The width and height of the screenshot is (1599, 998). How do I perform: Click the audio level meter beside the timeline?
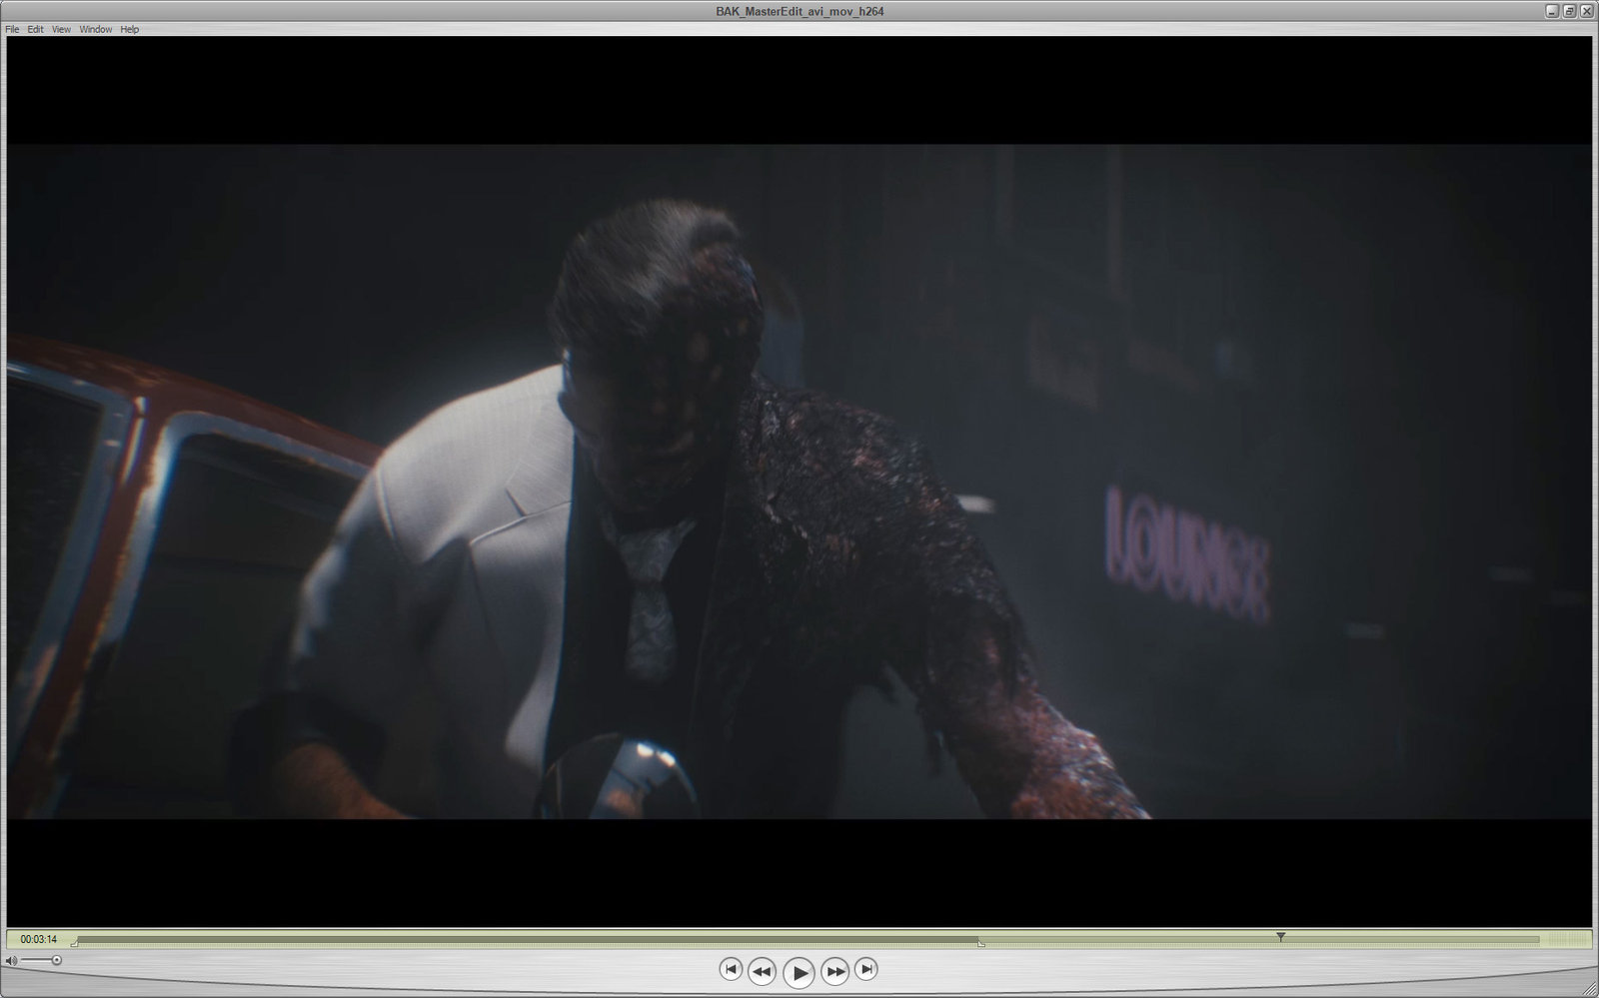1567,939
